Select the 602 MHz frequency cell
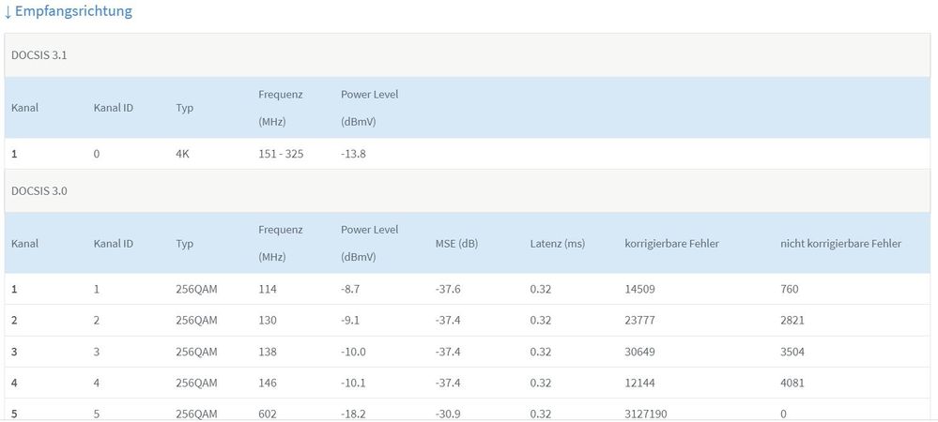The height and width of the screenshot is (422, 938). [x=268, y=412]
